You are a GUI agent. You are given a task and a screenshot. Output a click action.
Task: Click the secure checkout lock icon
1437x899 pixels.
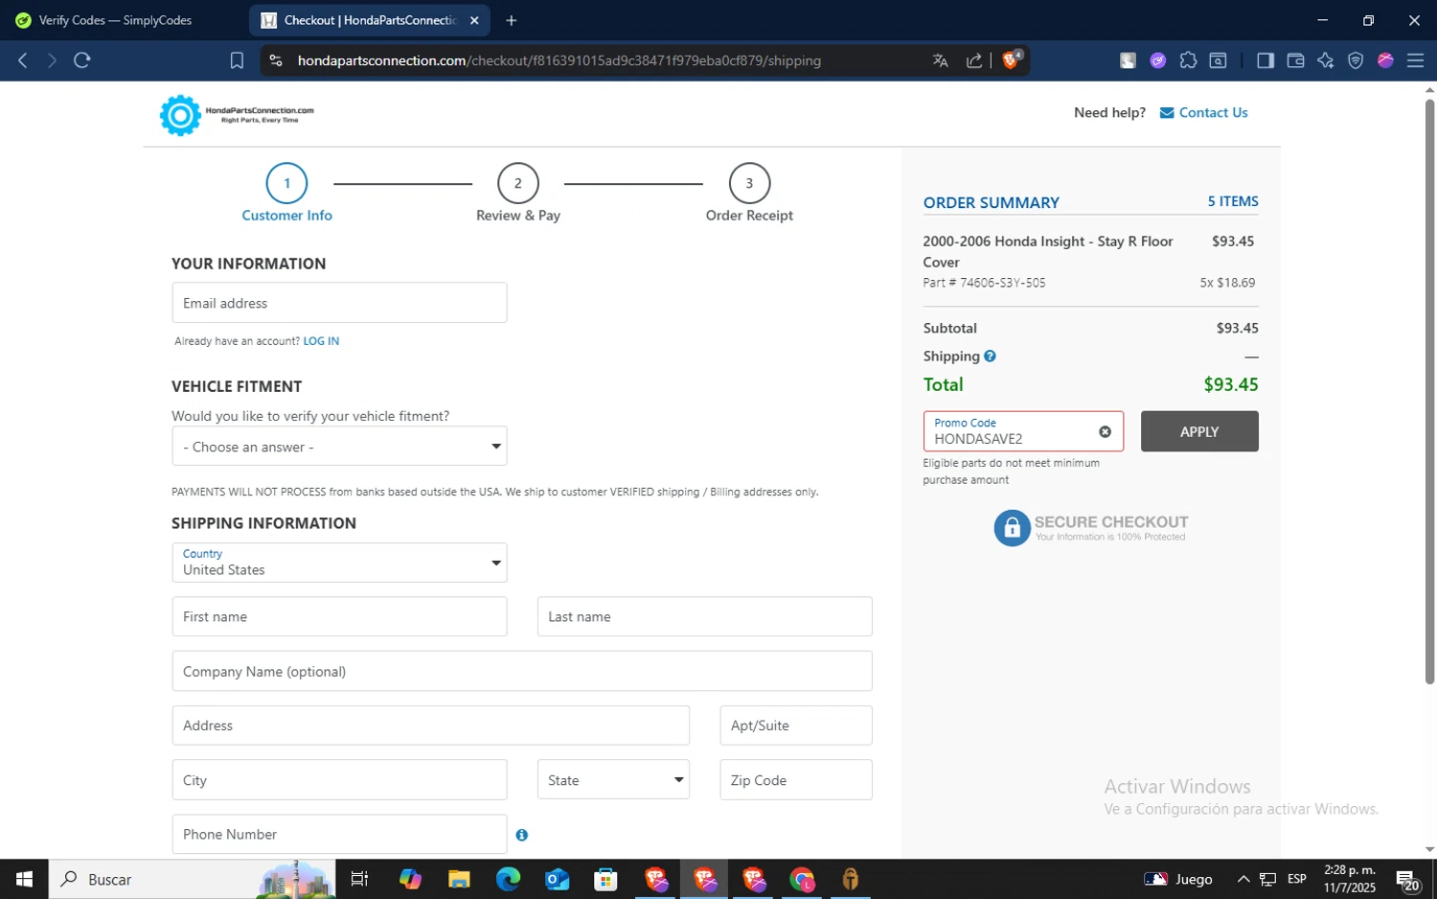pos(1012,528)
